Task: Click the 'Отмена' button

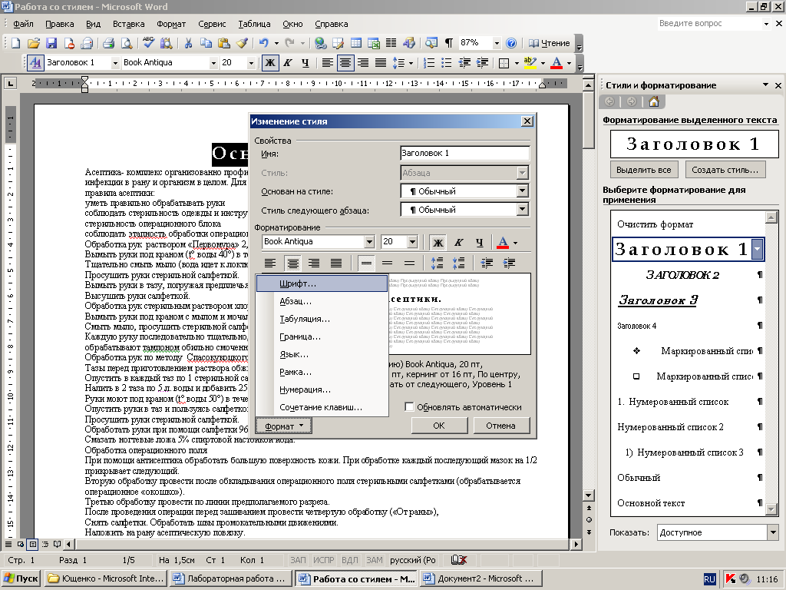Action: pyautogui.click(x=500, y=426)
